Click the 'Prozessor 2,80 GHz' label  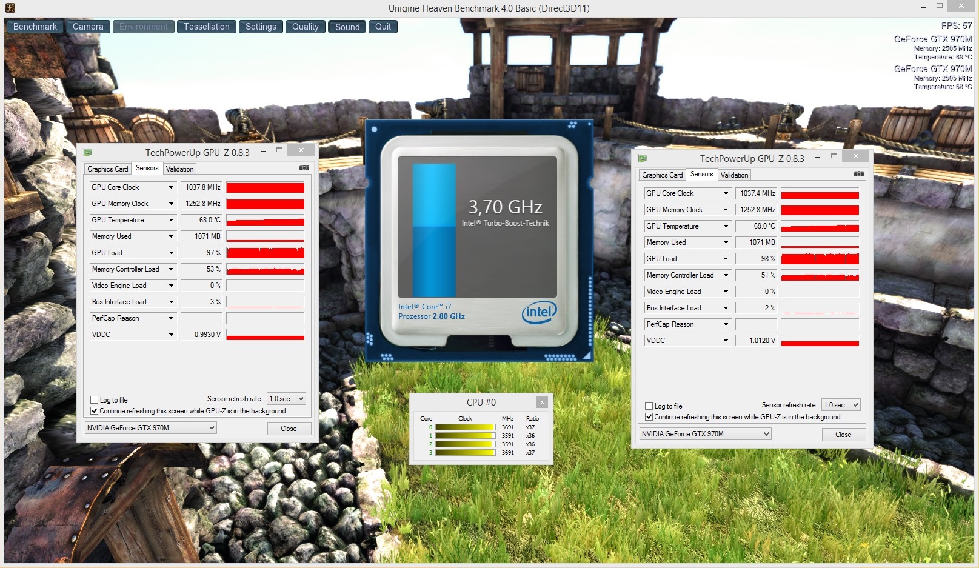click(432, 316)
